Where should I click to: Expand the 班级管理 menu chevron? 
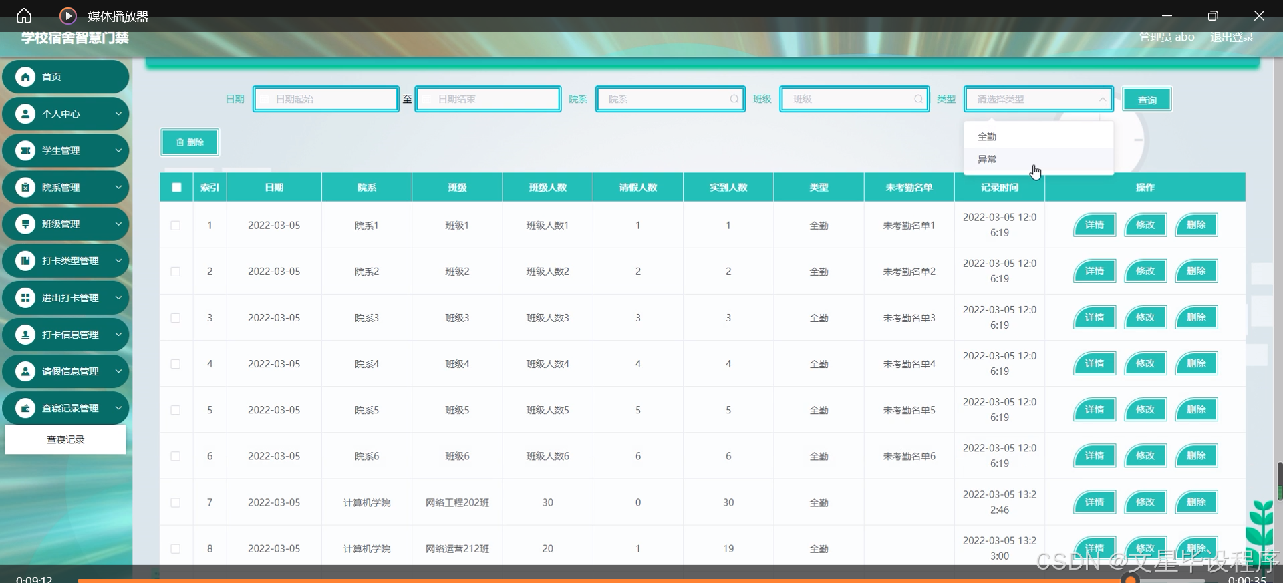(x=118, y=224)
